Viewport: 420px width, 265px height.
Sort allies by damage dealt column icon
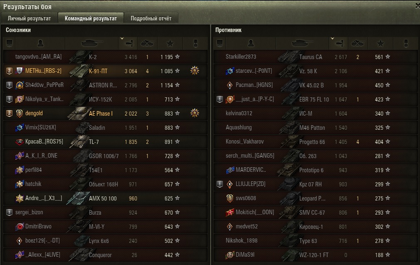point(128,43)
